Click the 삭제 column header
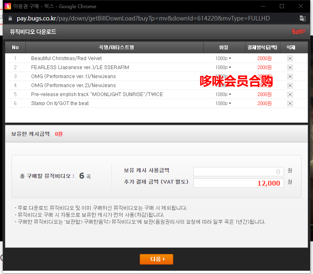 point(290,47)
